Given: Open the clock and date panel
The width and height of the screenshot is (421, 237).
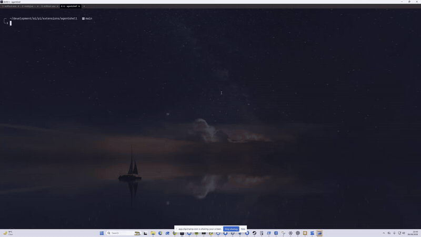Looking at the screenshot, I should click(x=414, y=233).
